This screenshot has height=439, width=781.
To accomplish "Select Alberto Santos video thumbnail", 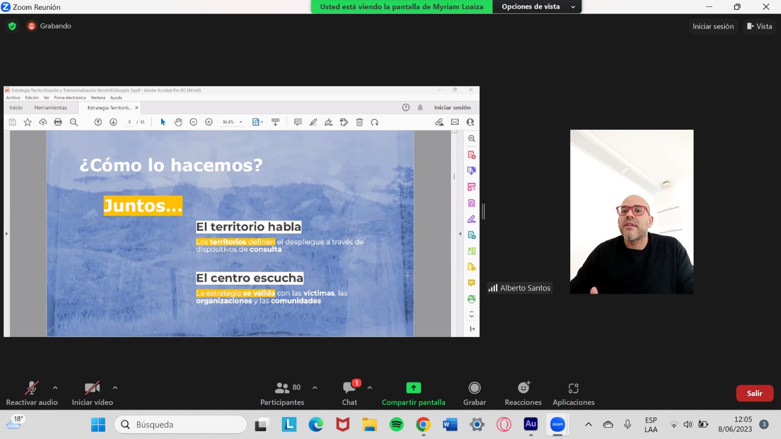I will [632, 212].
